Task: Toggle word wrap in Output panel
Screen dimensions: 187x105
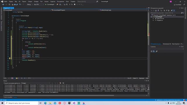Action: [63, 83]
